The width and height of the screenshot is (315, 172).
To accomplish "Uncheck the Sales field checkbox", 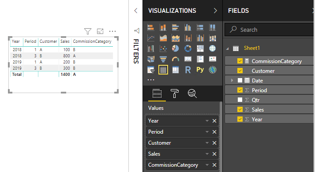I will 240,109.
